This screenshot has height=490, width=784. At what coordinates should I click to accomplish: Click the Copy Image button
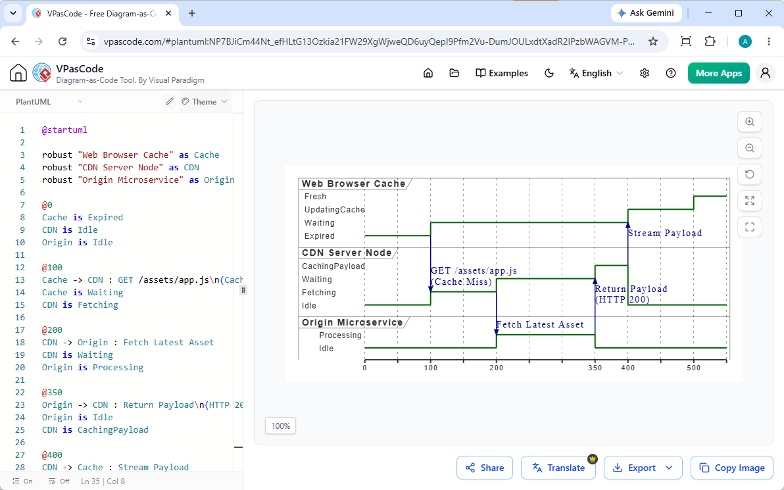[732, 468]
